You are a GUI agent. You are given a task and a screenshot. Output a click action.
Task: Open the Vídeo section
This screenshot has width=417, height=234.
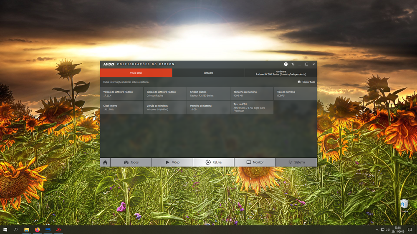(172, 162)
